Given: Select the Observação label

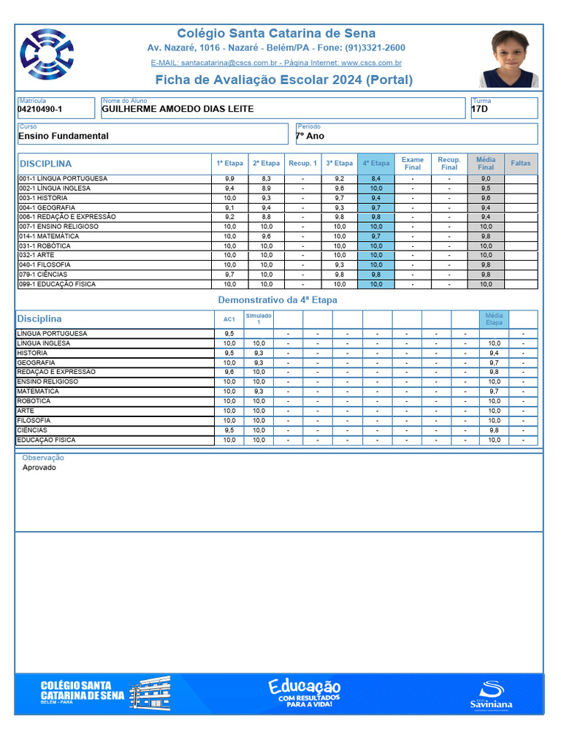Looking at the screenshot, I should [43, 458].
